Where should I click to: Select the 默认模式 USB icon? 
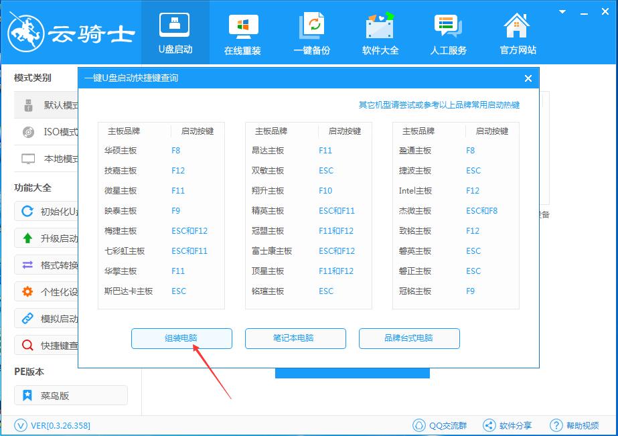click(x=28, y=105)
